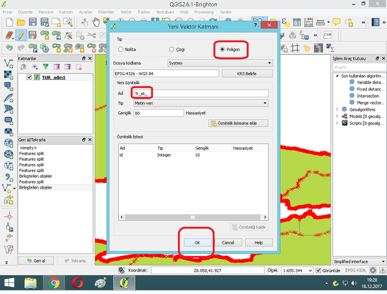The height and width of the screenshot is (294, 387).
Task: Click OK in Yeni Vektör Katmanı dialog
Action: 198,243
